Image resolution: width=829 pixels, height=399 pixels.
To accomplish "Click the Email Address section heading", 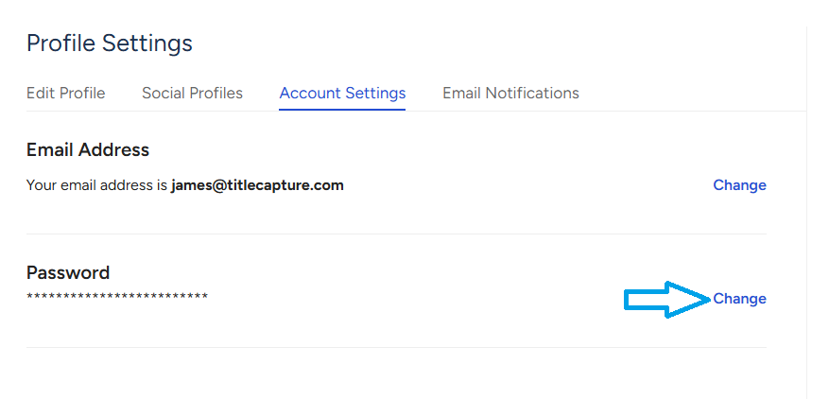I will pos(88,149).
